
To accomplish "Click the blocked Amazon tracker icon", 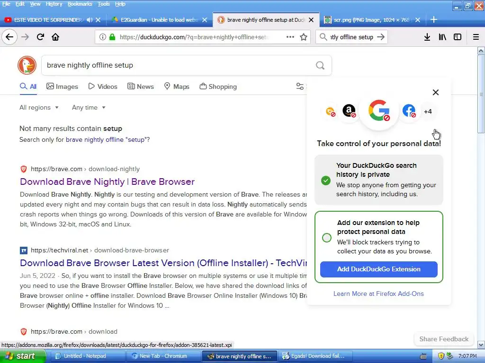I will (349, 111).
